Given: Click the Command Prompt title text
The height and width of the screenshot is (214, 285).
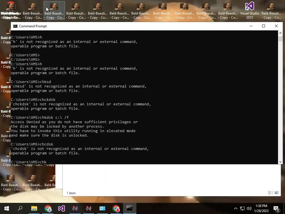Looking at the screenshot, I should (x=33, y=26).
